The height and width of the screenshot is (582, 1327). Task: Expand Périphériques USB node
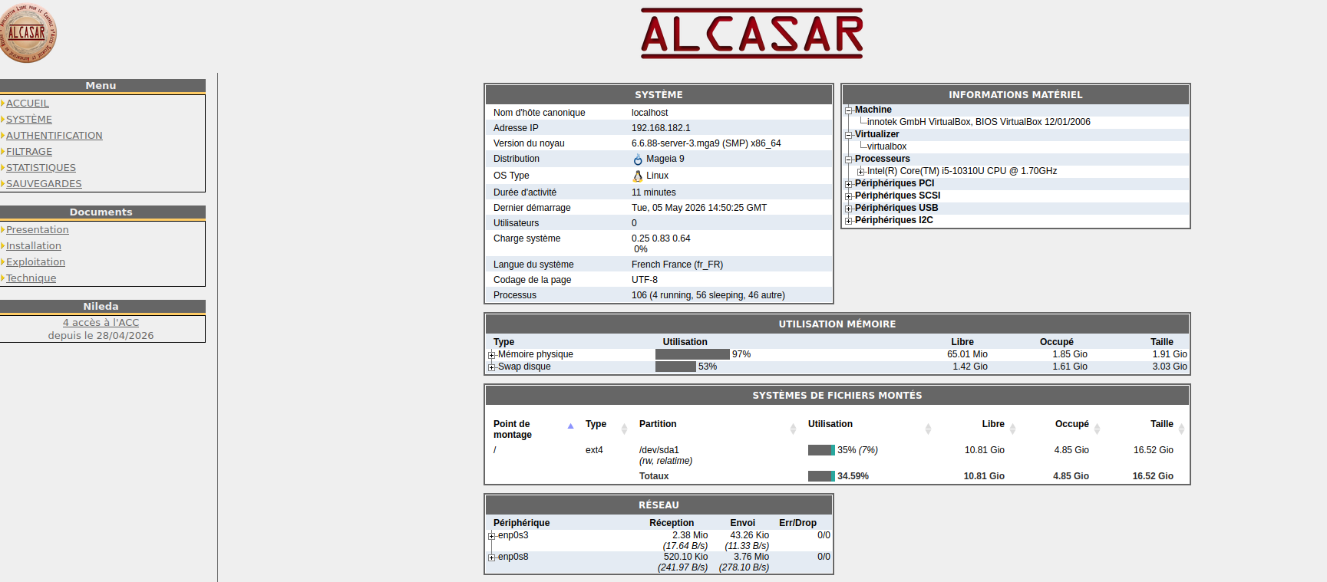tap(849, 209)
